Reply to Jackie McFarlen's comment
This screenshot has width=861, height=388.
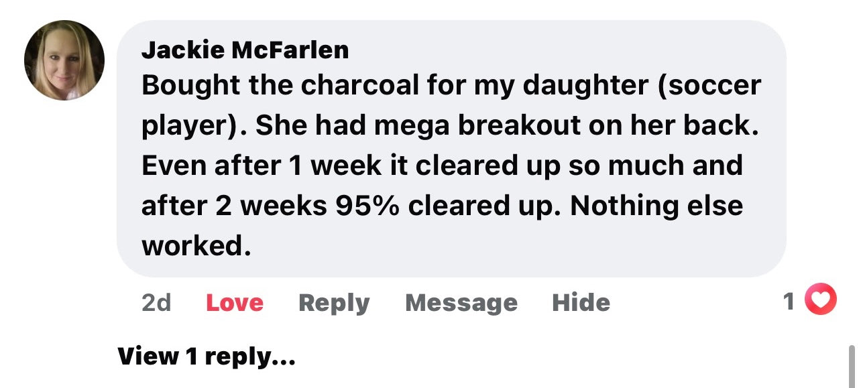(x=333, y=303)
